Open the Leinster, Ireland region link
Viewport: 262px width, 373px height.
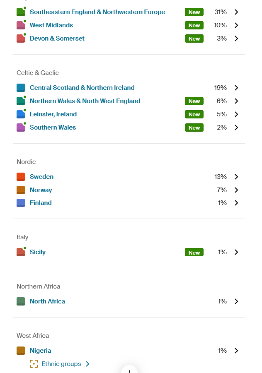click(53, 114)
